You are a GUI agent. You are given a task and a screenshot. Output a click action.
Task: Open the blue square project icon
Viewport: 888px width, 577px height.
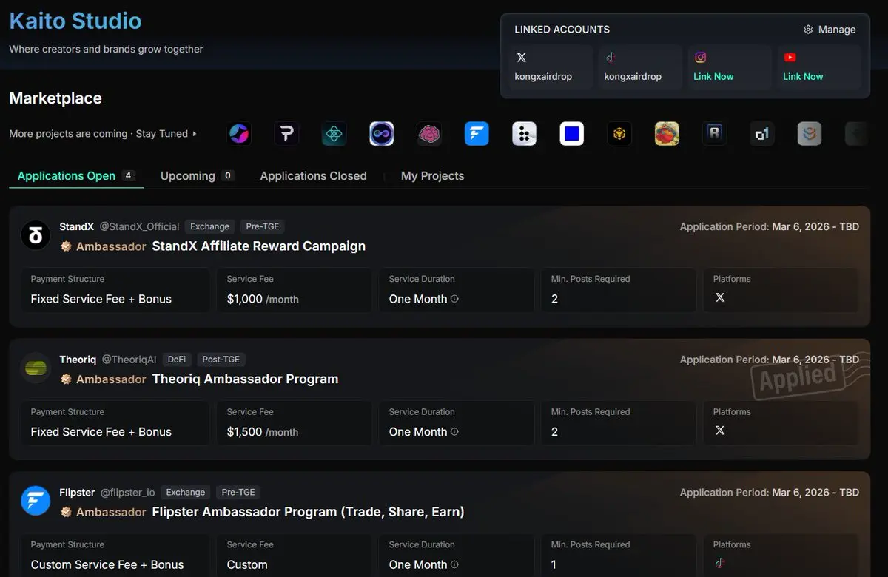coord(572,134)
